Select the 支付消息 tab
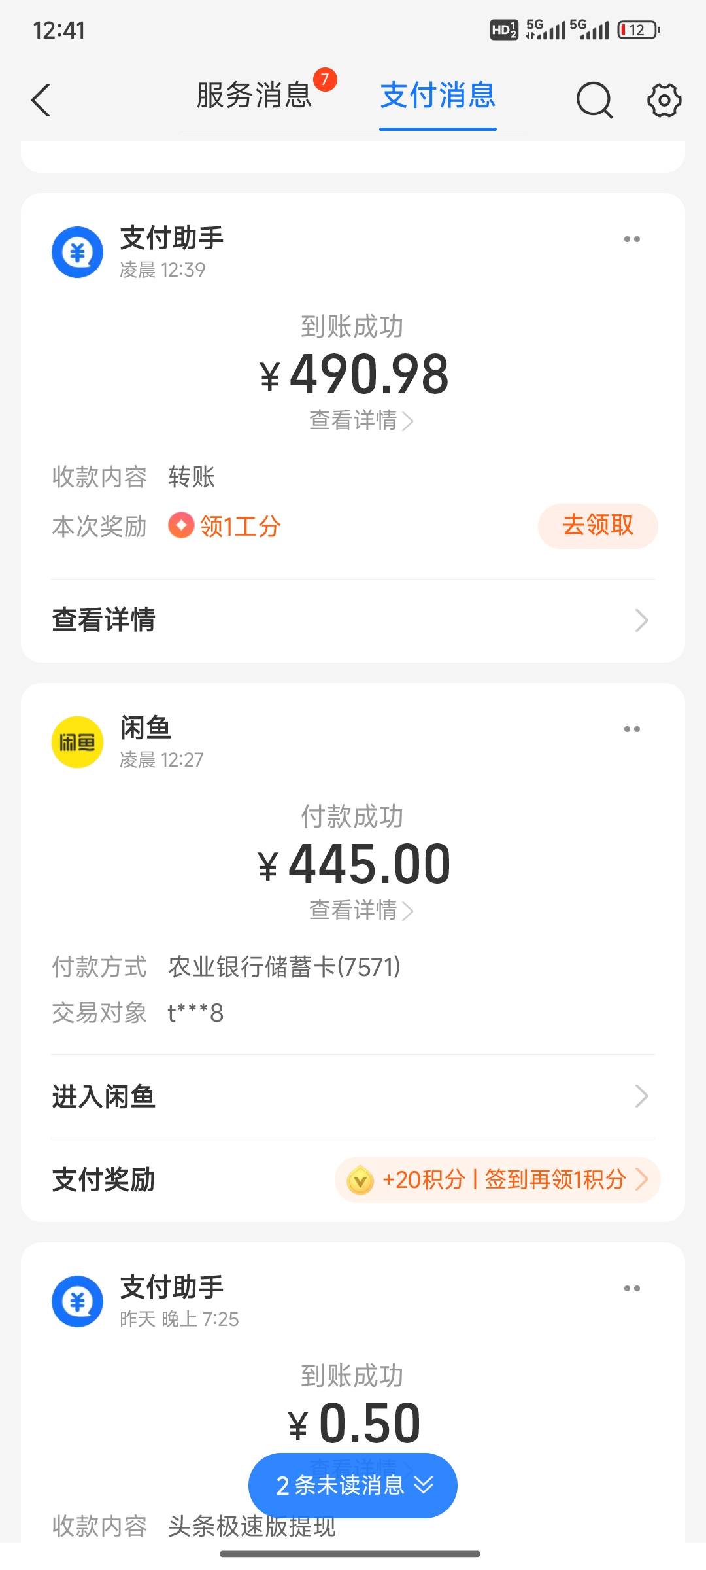The height and width of the screenshot is (1570, 706). click(x=438, y=96)
